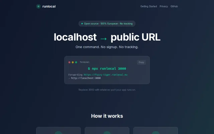Open the Getting Started nav link

(x=148, y=6)
